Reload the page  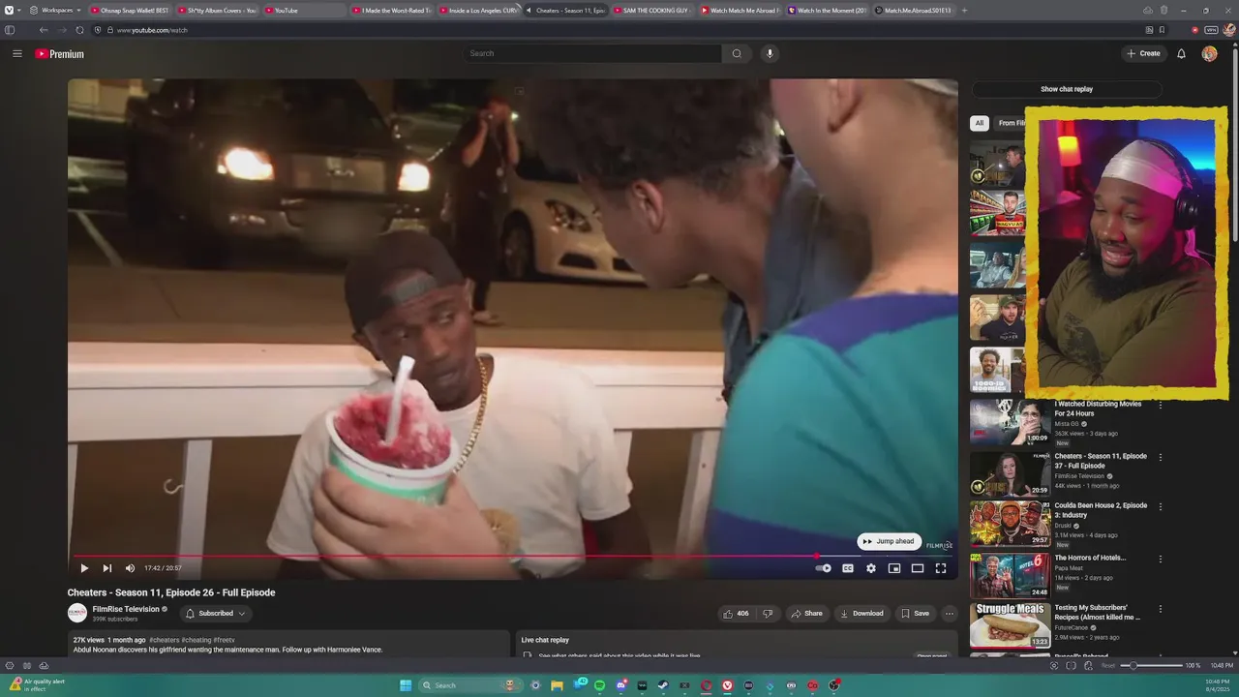[79, 30]
